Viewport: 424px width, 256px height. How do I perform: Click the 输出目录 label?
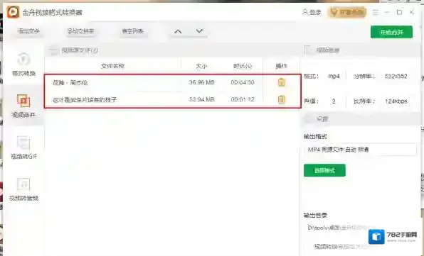[x=316, y=216]
